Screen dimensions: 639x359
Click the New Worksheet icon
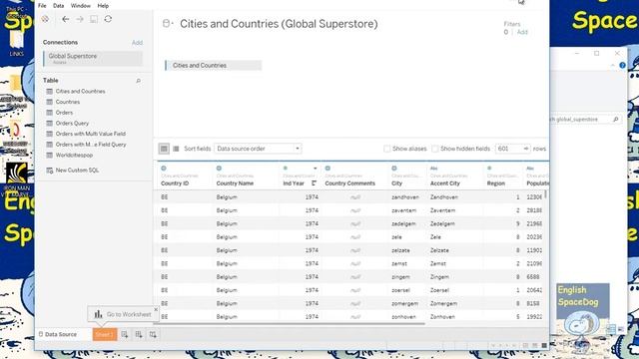(124, 335)
